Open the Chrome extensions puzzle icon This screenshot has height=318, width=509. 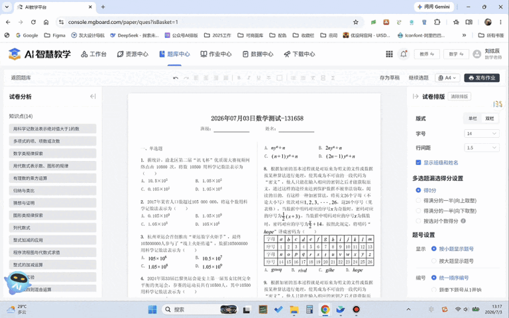[437, 22]
